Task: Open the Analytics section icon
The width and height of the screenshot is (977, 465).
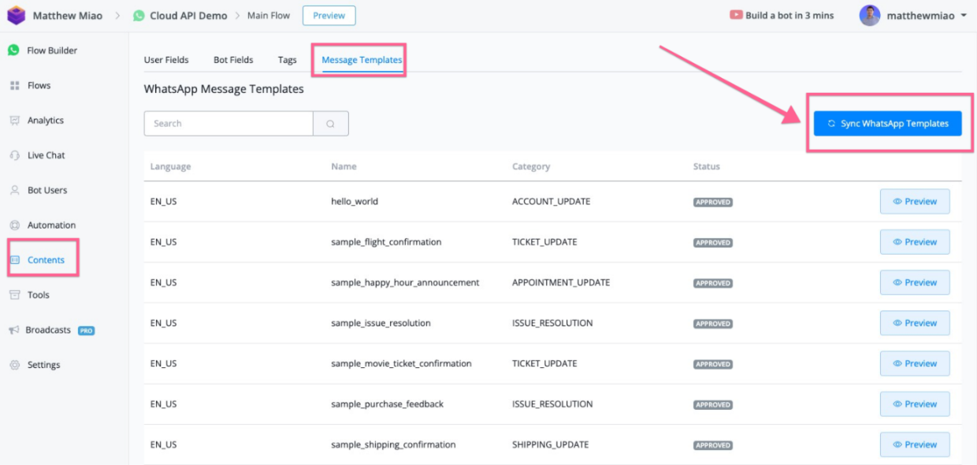Action: tap(14, 121)
